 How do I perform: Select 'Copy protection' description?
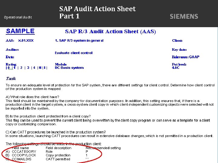tap(58, 155)
